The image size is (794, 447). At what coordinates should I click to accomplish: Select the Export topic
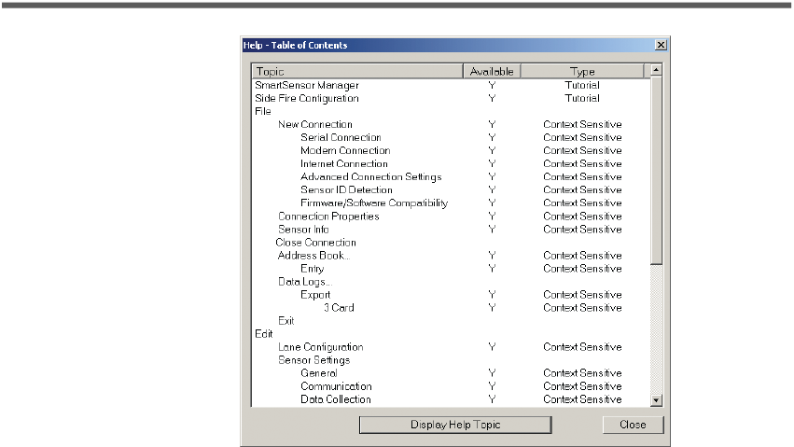coord(315,295)
